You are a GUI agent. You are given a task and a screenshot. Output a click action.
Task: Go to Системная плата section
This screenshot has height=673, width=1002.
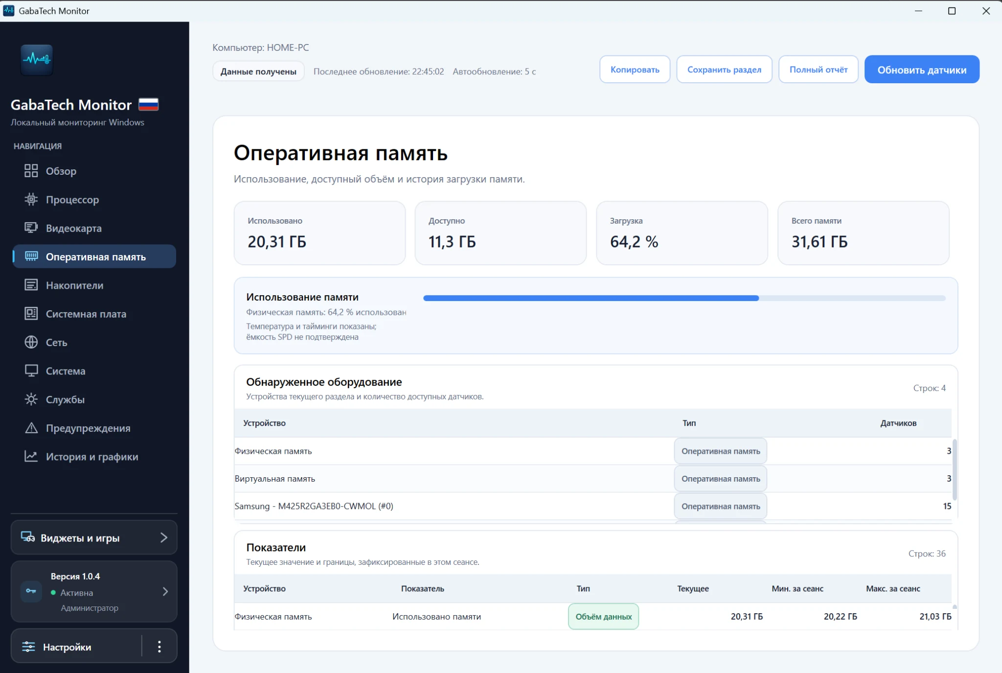pos(94,314)
